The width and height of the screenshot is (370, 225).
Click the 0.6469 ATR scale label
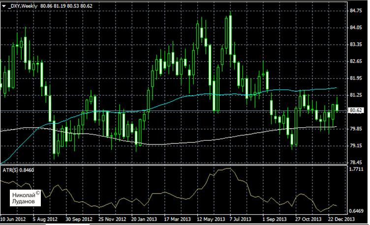(355, 210)
